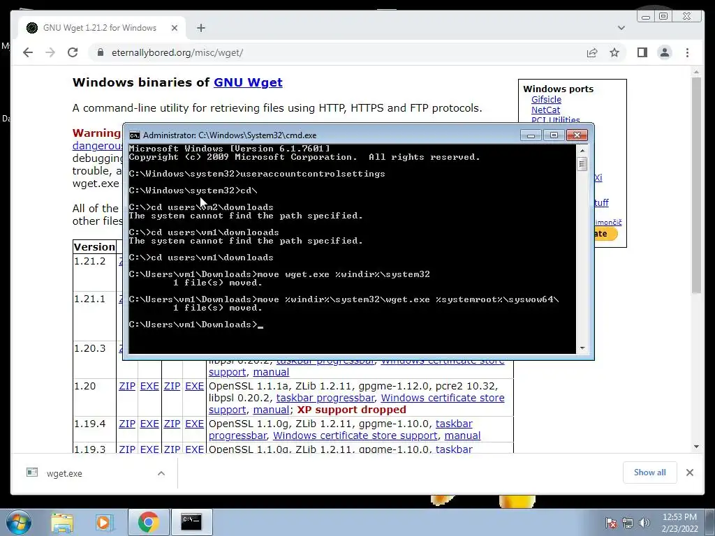
Task: Click the padlock site info icon
Action: pyautogui.click(x=101, y=52)
